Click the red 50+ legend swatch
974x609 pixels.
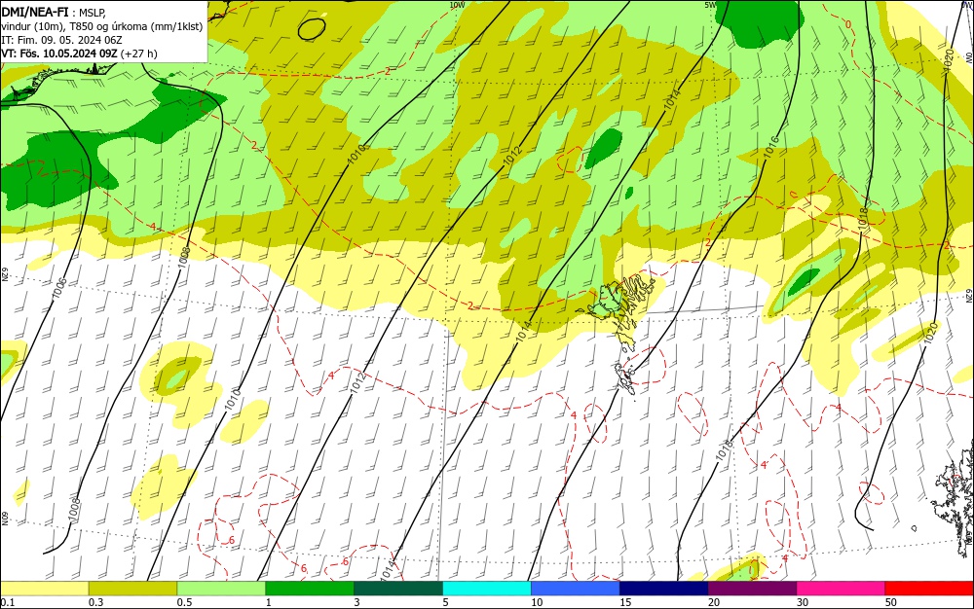[929, 589]
